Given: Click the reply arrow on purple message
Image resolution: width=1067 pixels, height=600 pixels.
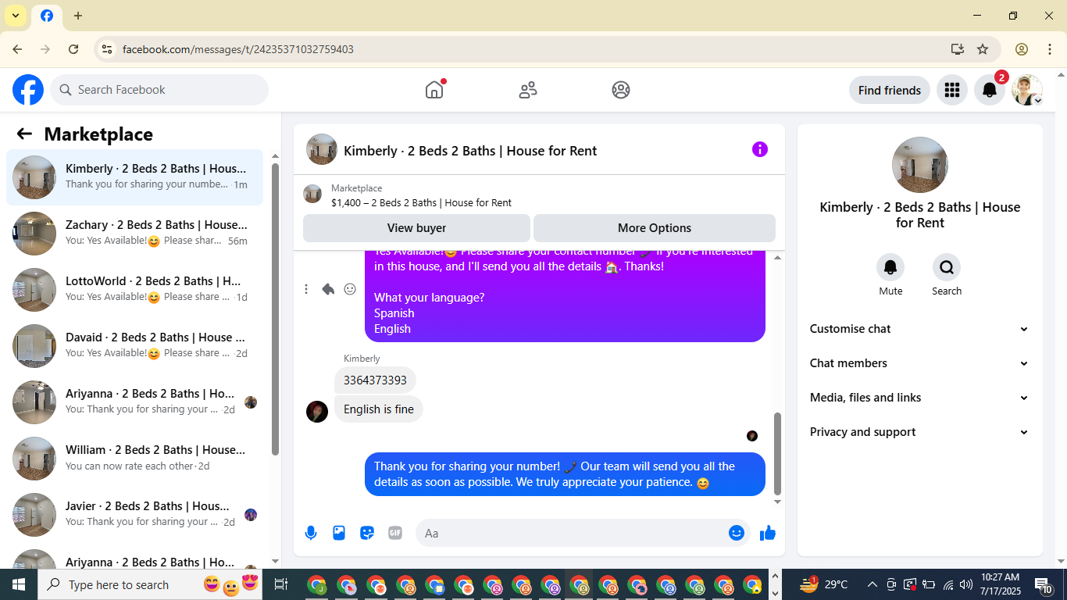Looking at the screenshot, I should pyautogui.click(x=328, y=289).
